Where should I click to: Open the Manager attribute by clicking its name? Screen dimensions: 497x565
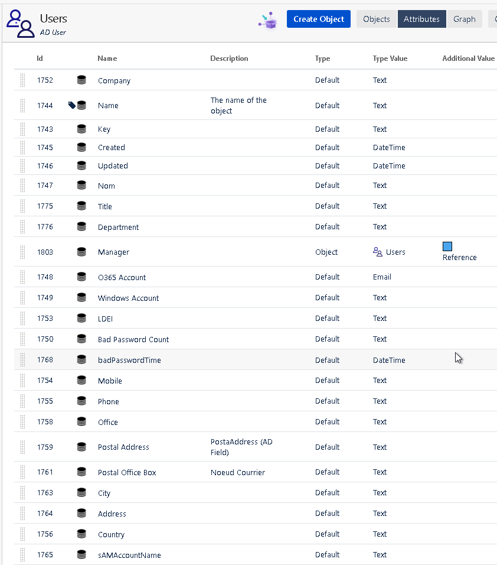(x=113, y=252)
